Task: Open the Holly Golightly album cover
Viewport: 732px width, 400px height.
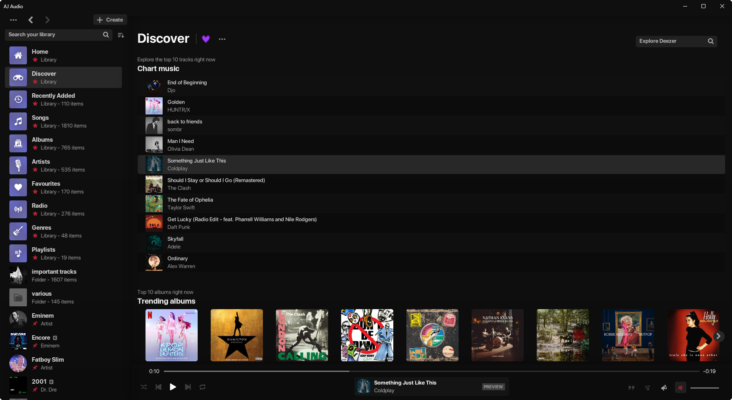Action: tap(693, 335)
